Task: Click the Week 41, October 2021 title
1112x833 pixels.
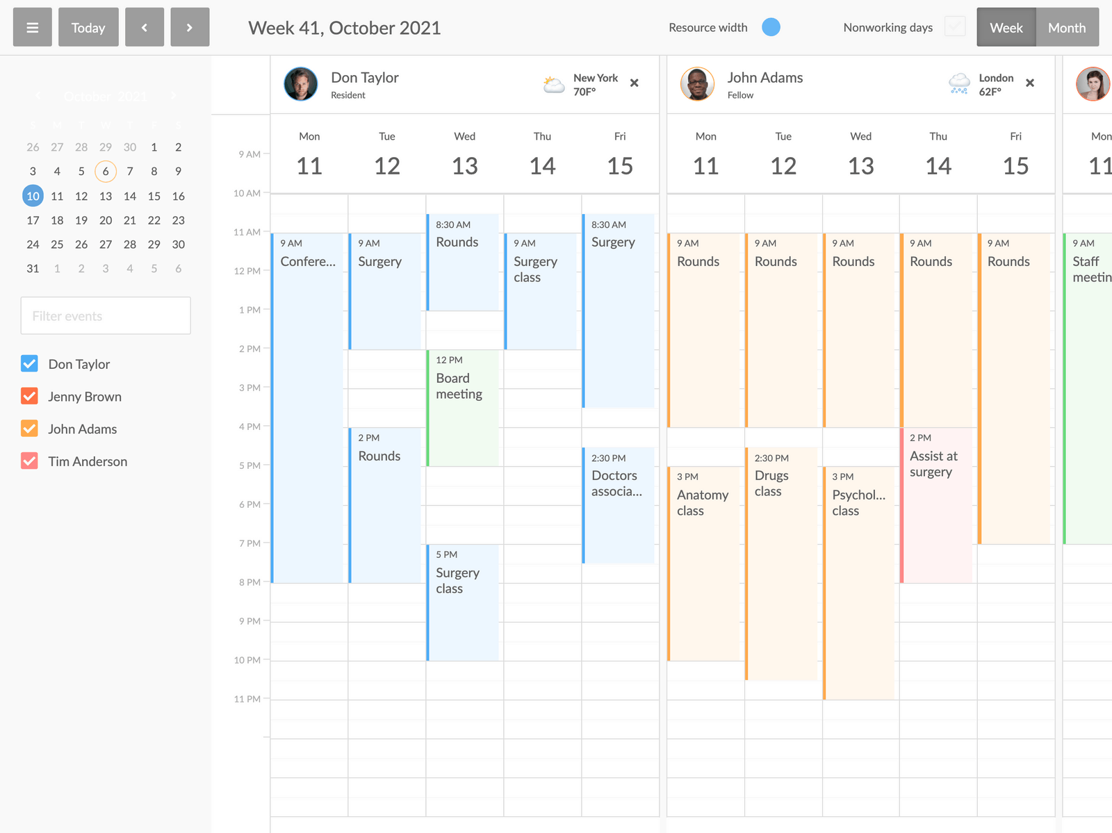Action: coord(345,28)
